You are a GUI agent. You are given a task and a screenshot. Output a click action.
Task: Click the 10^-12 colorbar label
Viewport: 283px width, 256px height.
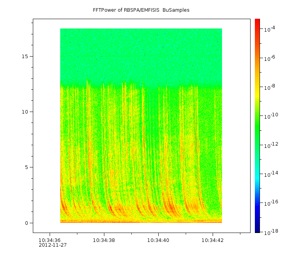pos(271,145)
